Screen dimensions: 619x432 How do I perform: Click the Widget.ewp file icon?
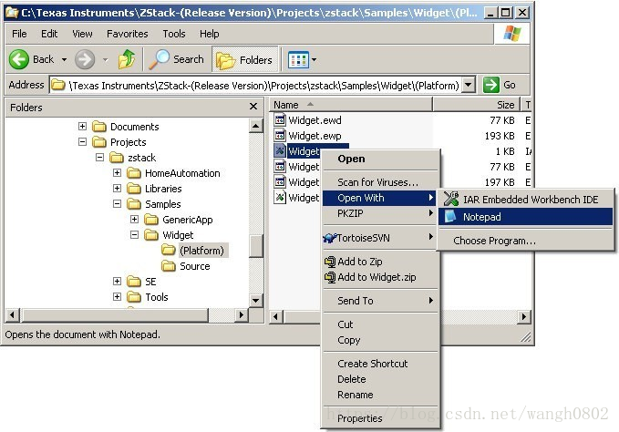coord(280,135)
